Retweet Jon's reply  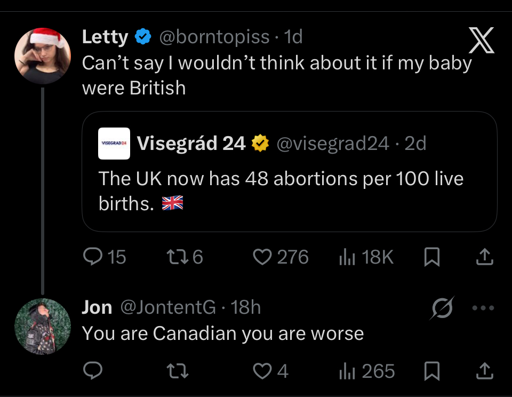point(175,371)
